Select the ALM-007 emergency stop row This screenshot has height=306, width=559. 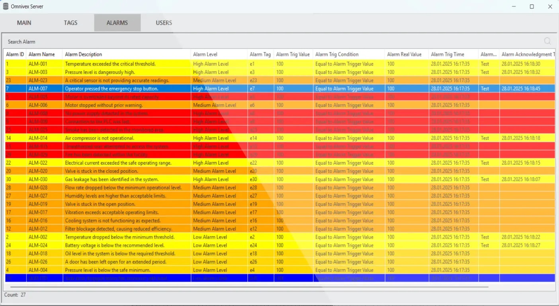click(111, 89)
